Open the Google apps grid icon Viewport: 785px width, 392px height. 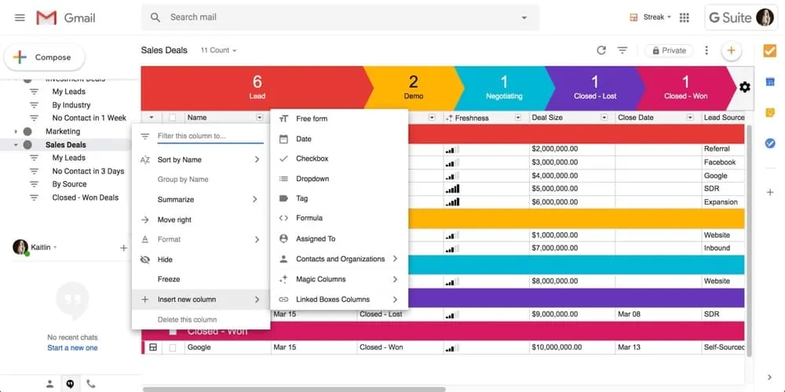coord(685,17)
